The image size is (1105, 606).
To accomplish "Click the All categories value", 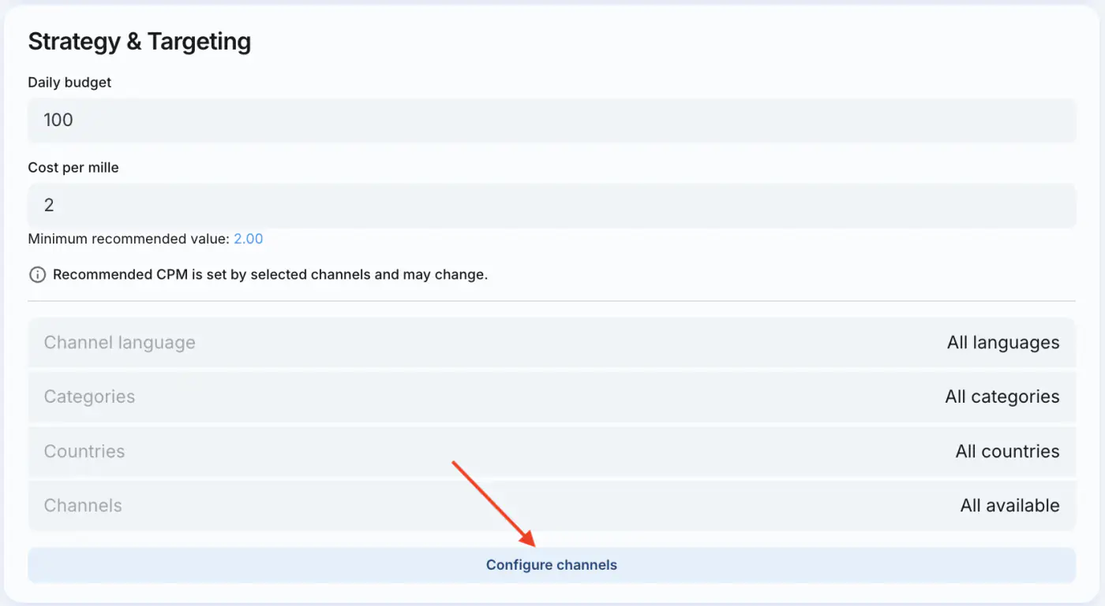I will [x=1002, y=396].
